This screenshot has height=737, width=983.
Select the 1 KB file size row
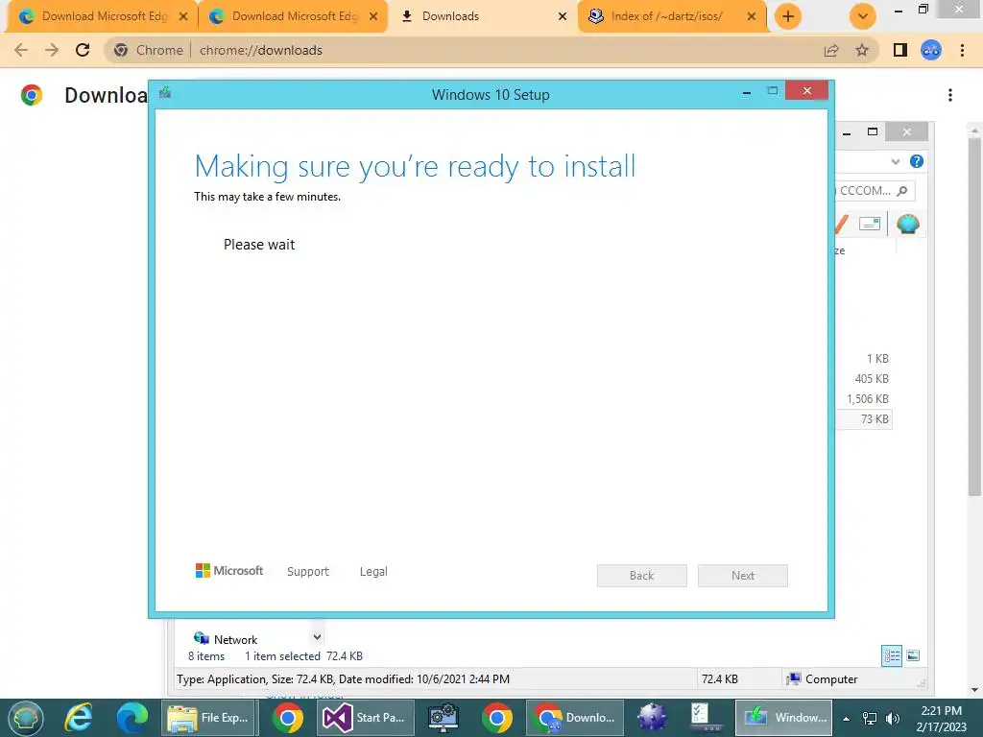877,359
